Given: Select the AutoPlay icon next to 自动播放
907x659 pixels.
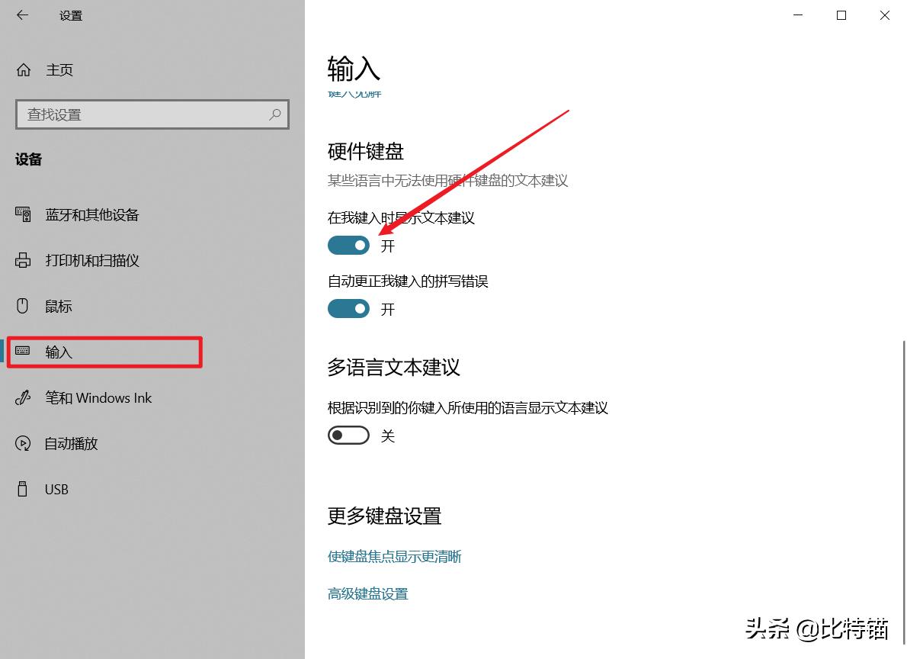Looking at the screenshot, I should [22, 443].
